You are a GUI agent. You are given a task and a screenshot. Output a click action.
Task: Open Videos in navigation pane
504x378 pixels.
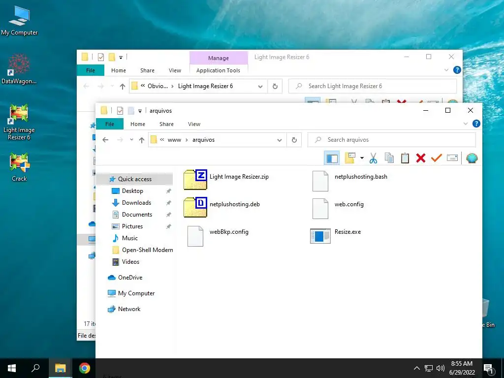[x=130, y=262]
